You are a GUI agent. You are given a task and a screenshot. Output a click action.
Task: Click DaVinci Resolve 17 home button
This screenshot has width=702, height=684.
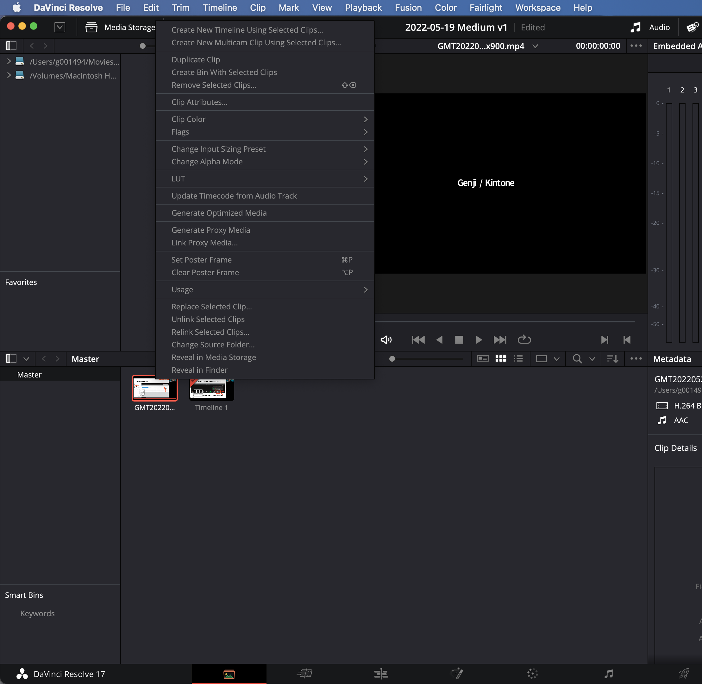(60, 674)
